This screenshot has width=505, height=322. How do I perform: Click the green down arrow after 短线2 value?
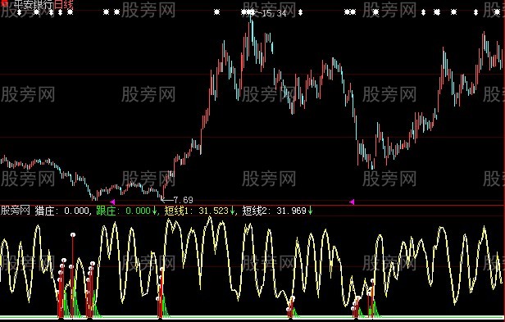tap(311, 211)
